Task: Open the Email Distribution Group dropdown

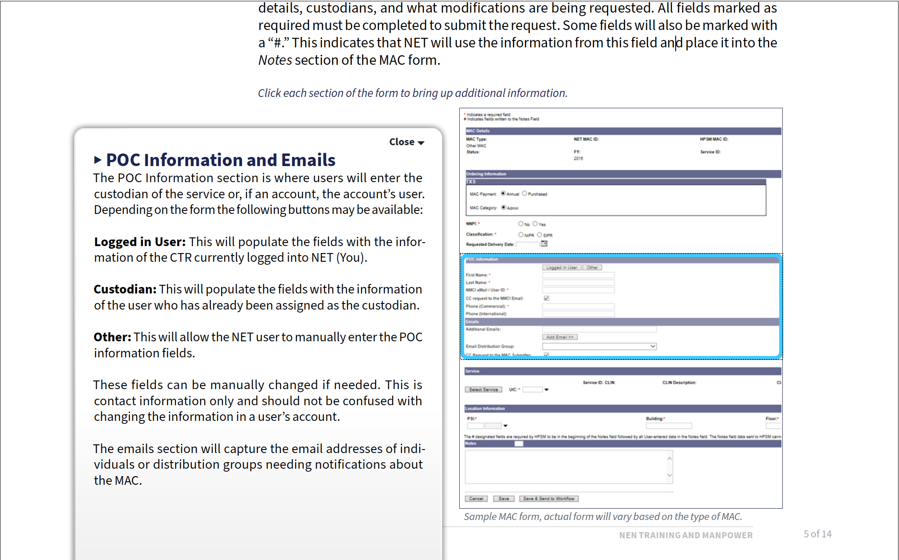Action: click(652, 346)
